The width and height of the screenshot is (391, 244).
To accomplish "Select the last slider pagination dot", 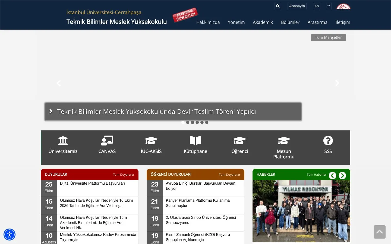I will [207, 122].
